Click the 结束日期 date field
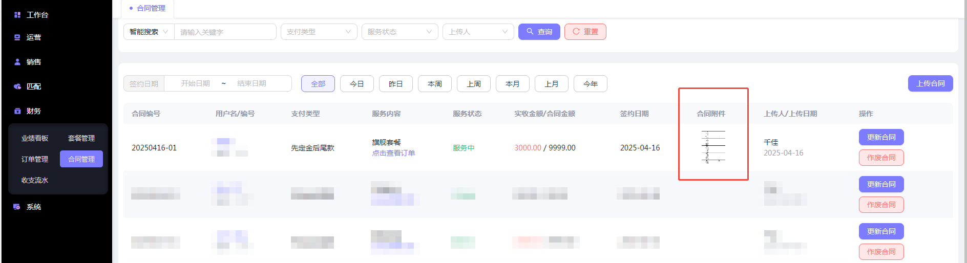967x263 pixels. point(251,83)
